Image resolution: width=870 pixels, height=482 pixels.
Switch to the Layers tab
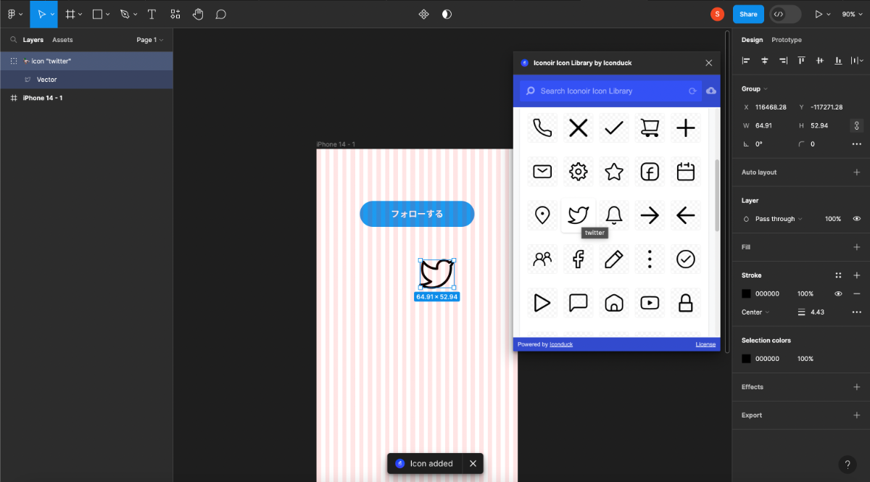33,40
